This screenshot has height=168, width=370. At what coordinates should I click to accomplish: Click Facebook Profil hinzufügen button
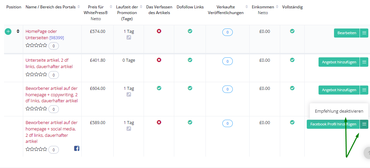(333, 124)
